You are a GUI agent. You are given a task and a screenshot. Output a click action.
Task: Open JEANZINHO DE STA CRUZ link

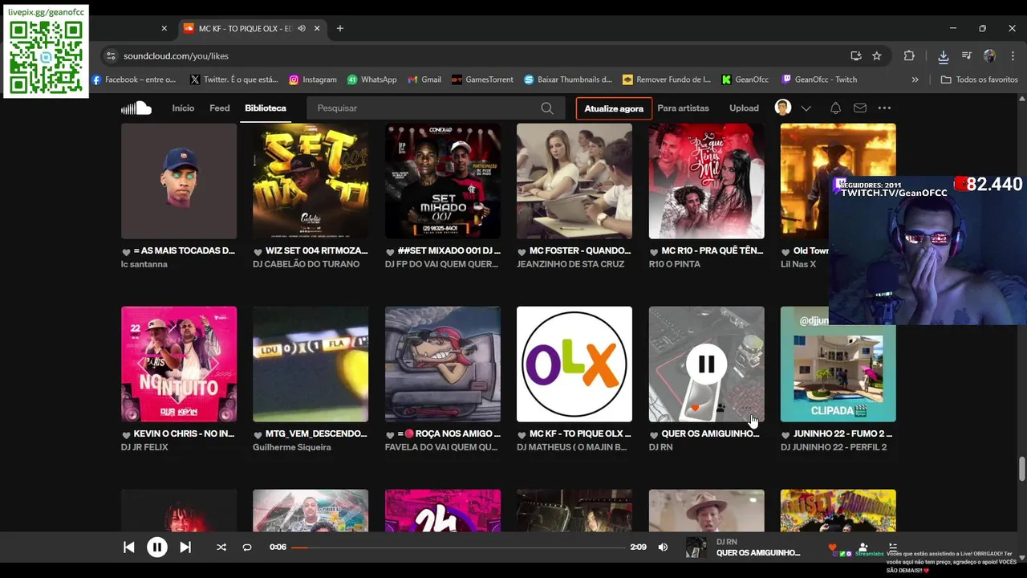[570, 264]
